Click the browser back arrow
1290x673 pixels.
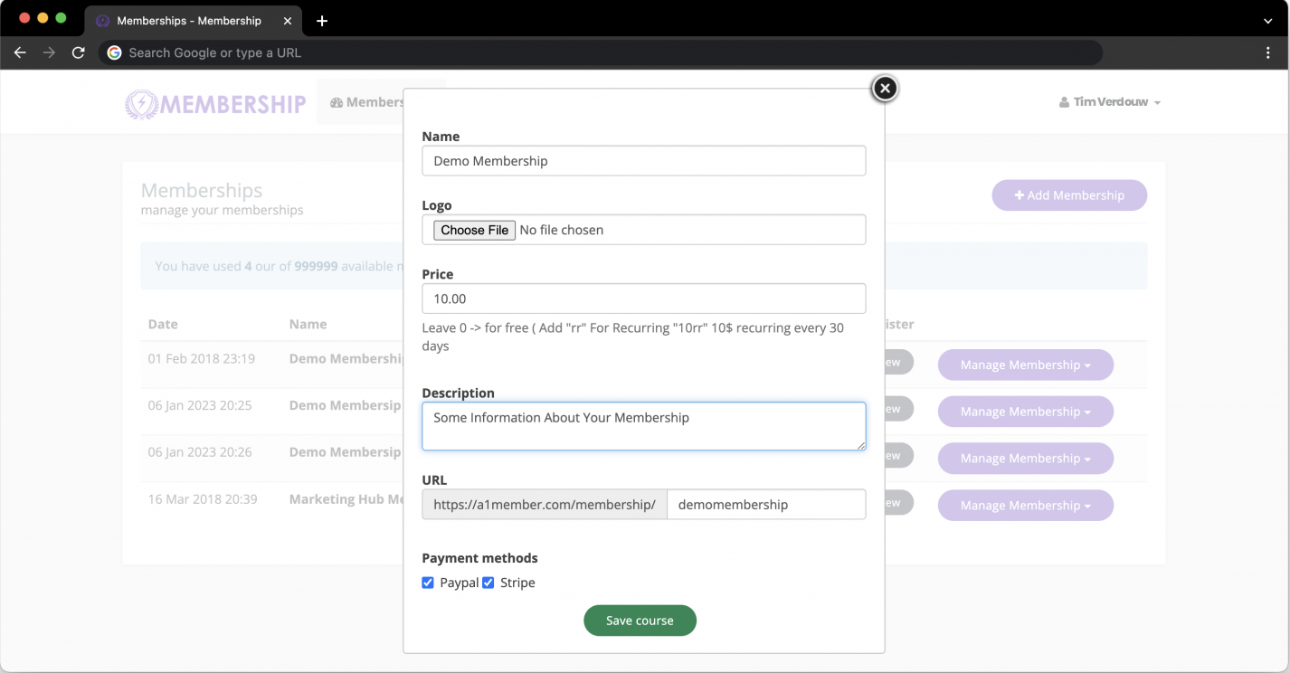click(20, 52)
